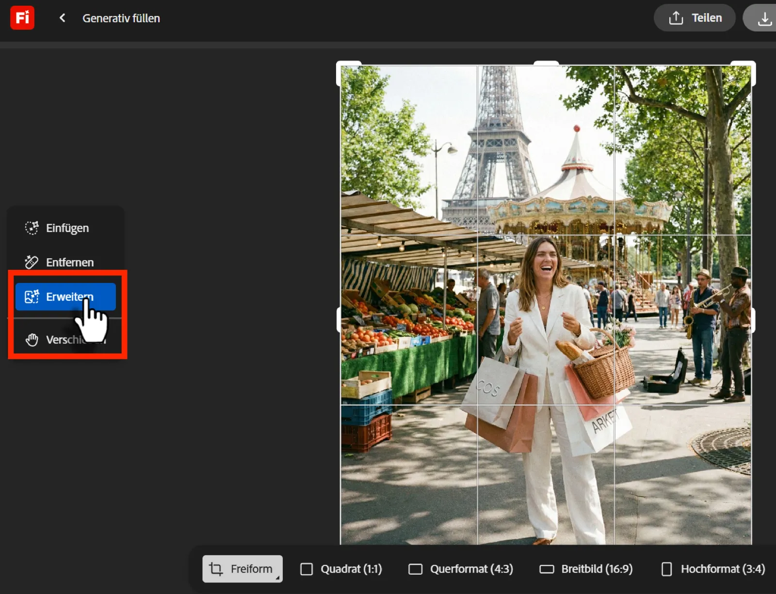776x594 pixels.
Task: Select Breitbild (16:9) aspect ratio
Action: click(586, 569)
